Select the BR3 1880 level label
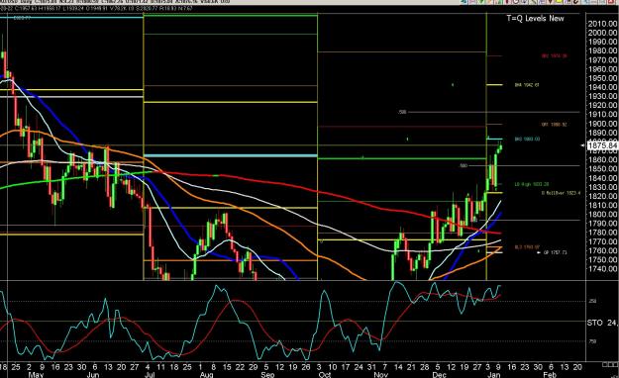This screenshot has width=619, height=378. pos(528,139)
